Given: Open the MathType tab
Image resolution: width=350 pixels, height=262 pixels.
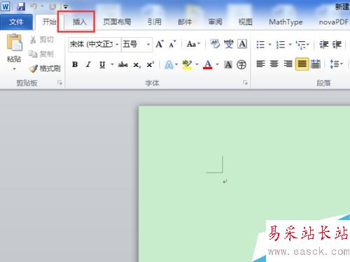Looking at the screenshot, I should [286, 22].
